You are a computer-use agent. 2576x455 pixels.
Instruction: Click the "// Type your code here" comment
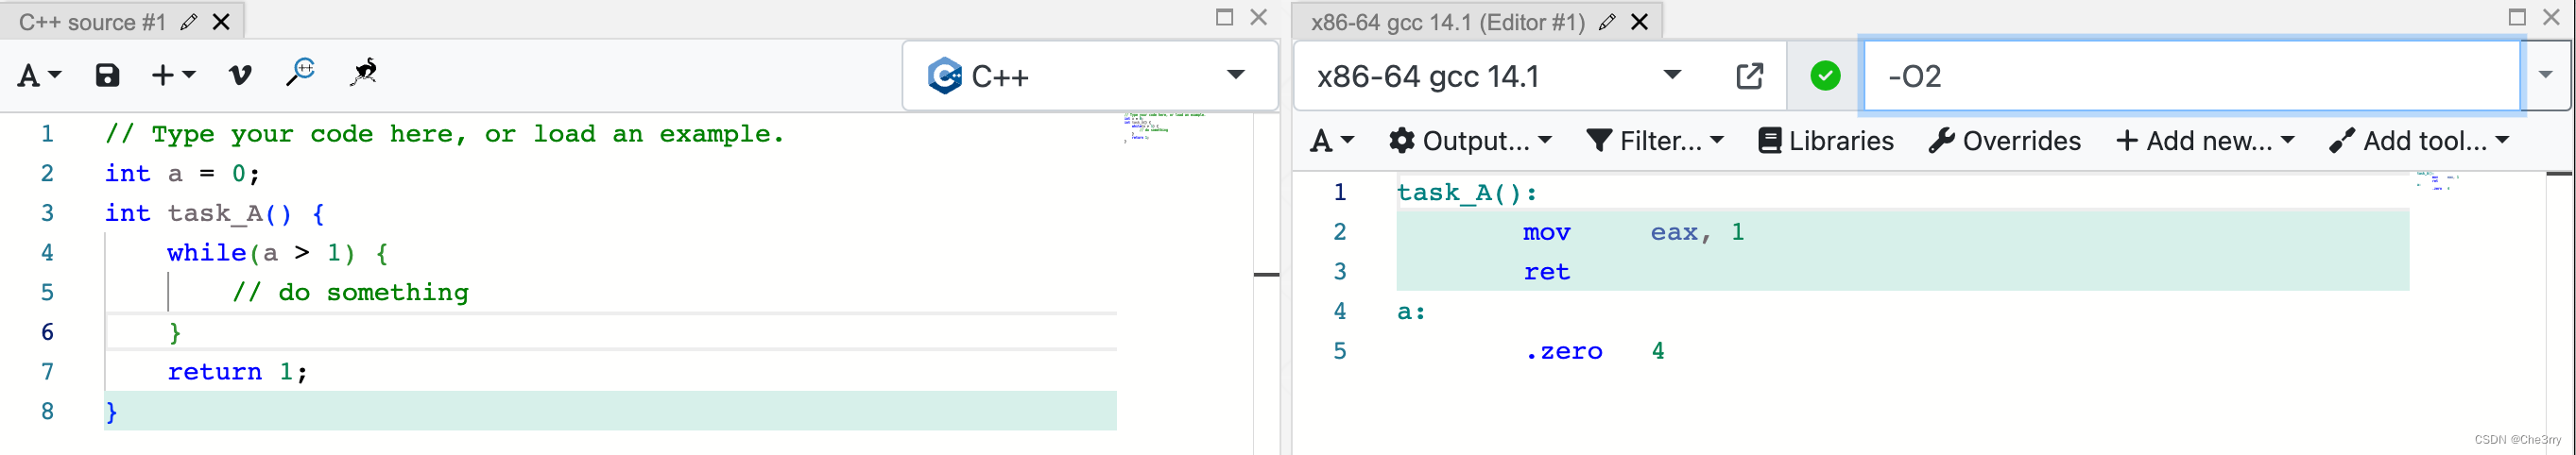tap(445, 134)
